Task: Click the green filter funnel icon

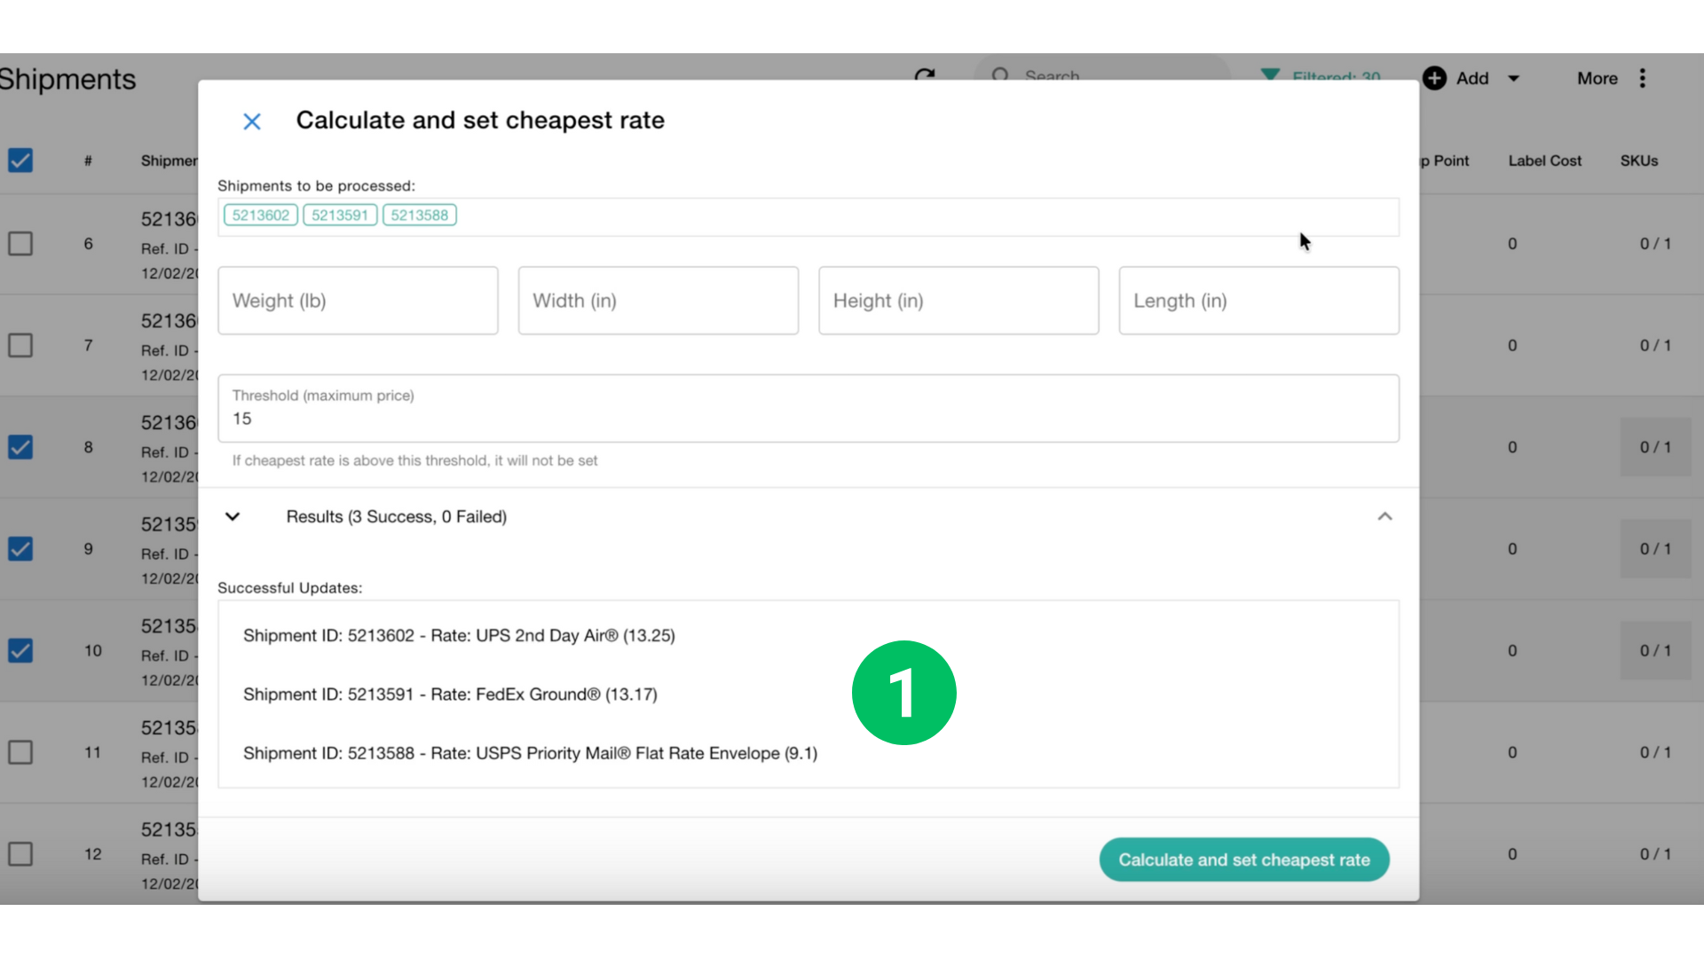Action: (1270, 75)
